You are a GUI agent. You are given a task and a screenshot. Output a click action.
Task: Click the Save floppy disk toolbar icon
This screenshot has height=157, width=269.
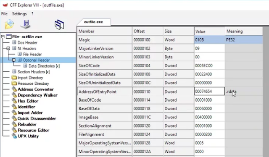pyautogui.click(x=26, y=24)
